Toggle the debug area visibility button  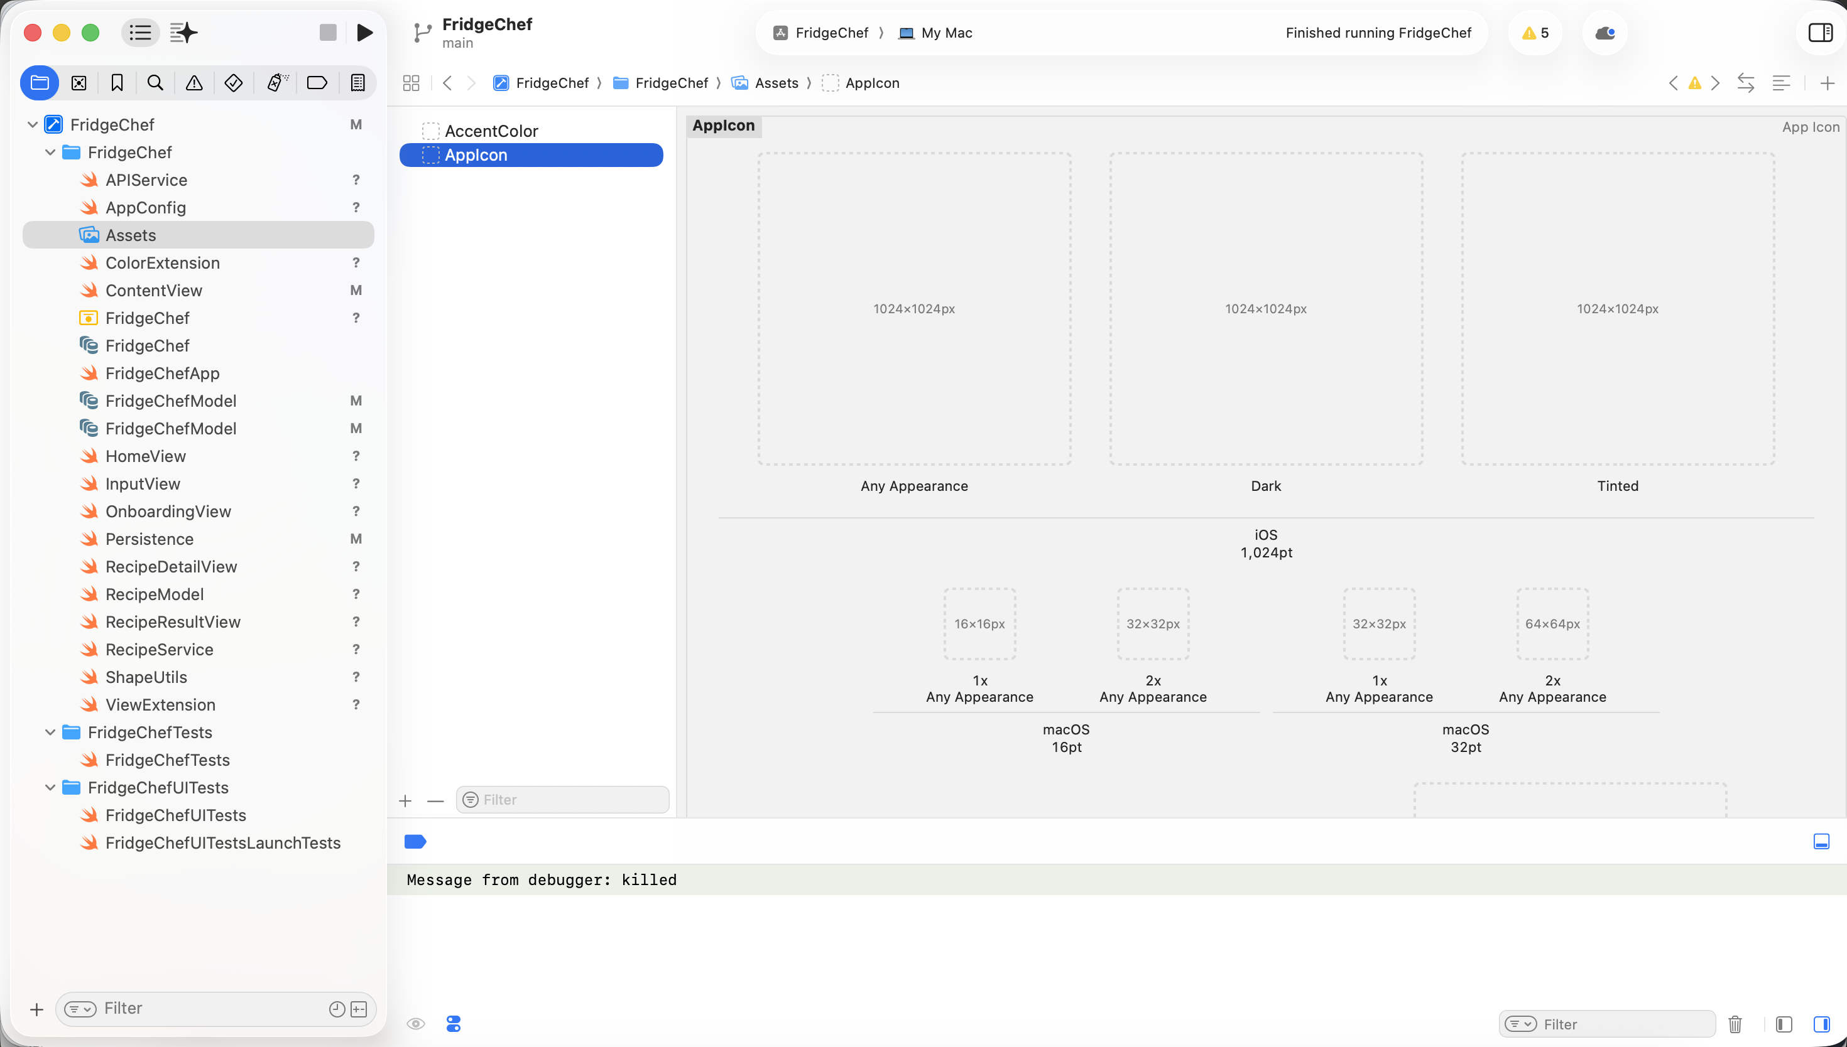point(1821,841)
